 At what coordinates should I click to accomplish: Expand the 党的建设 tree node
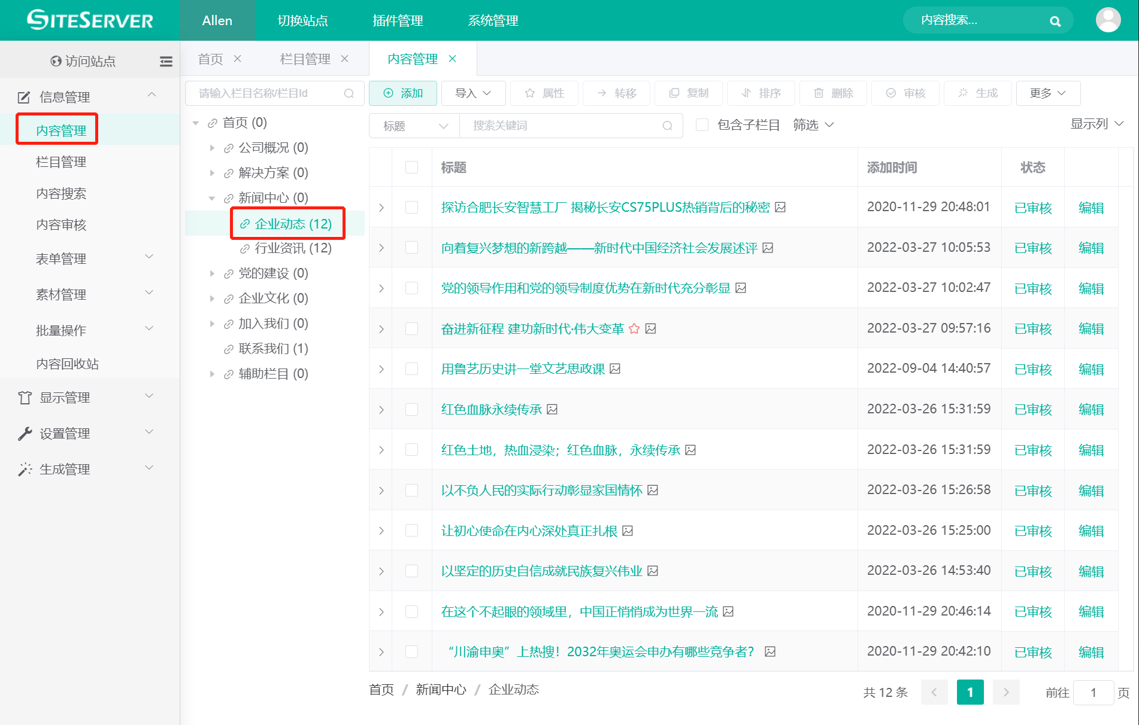point(213,273)
